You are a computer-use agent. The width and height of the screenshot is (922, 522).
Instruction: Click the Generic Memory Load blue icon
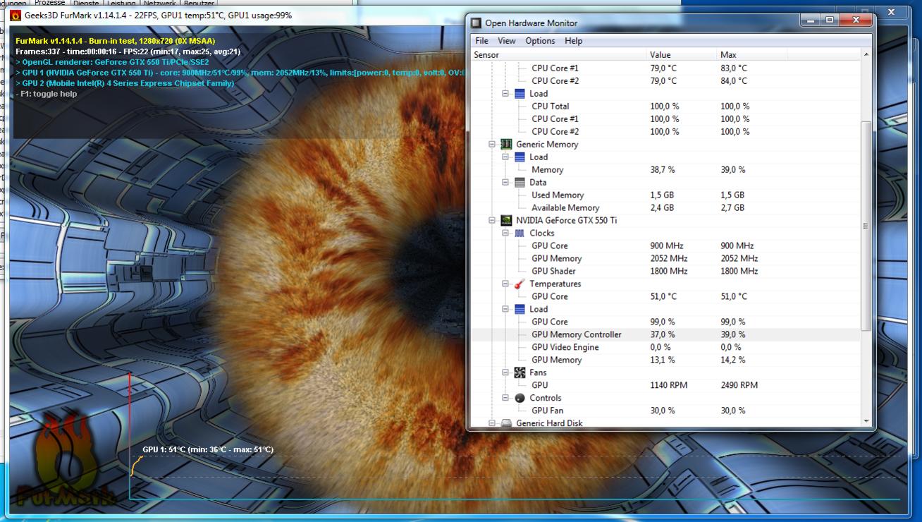520,157
